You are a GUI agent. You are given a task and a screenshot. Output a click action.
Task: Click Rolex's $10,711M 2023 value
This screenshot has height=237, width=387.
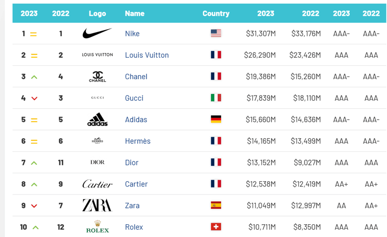click(261, 227)
